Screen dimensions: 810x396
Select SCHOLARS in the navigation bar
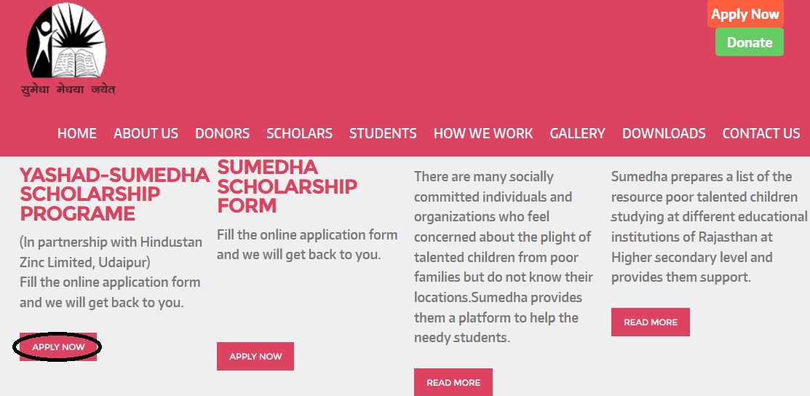[299, 133]
